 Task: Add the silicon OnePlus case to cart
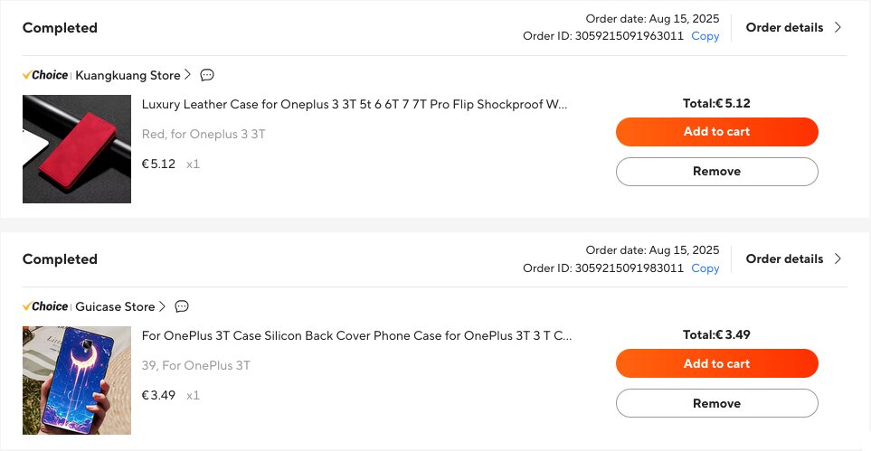[x=716, y=363]
